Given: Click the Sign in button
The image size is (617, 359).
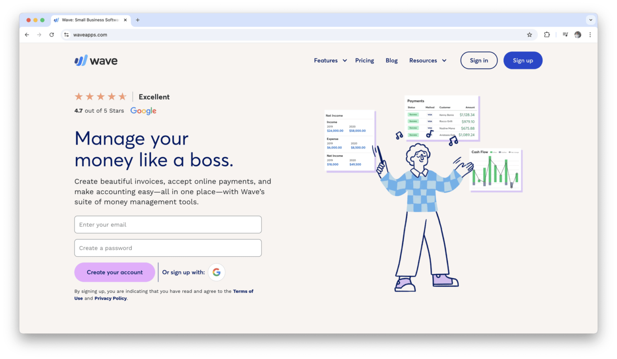Looking at the screenshot, I should pyautogui.click(x=479, y=60).
